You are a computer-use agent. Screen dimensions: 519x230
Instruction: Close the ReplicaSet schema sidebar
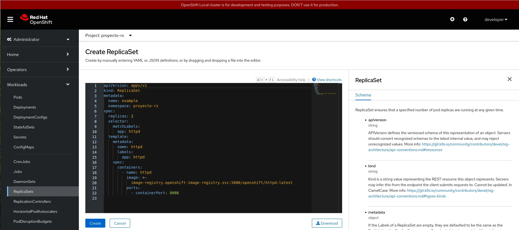tap(510, 79)
